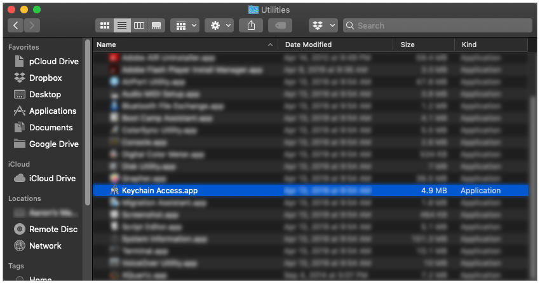Click the Search field
540x283 pixels.
[437, 25]
